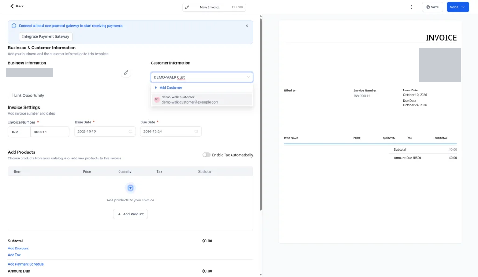Click the Invoice Number INV-000011 in preview

[x=362, y=96]
